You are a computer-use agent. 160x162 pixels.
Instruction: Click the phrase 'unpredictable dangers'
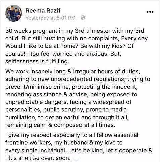[37, 102]
